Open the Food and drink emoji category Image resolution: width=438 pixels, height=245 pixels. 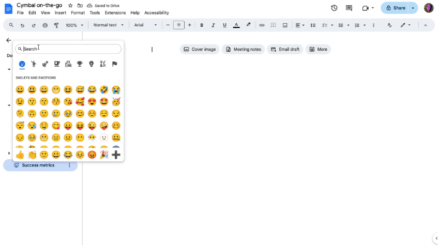click(x=56, y=64)
